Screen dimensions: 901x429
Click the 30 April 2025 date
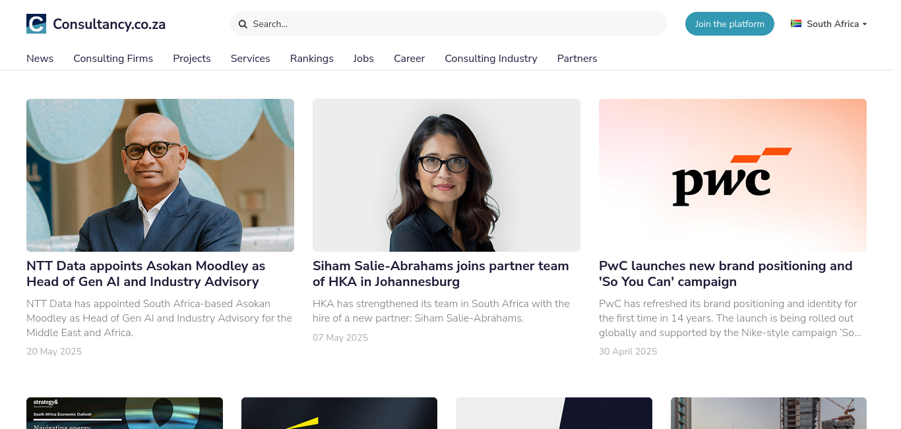tap(628, 351)
